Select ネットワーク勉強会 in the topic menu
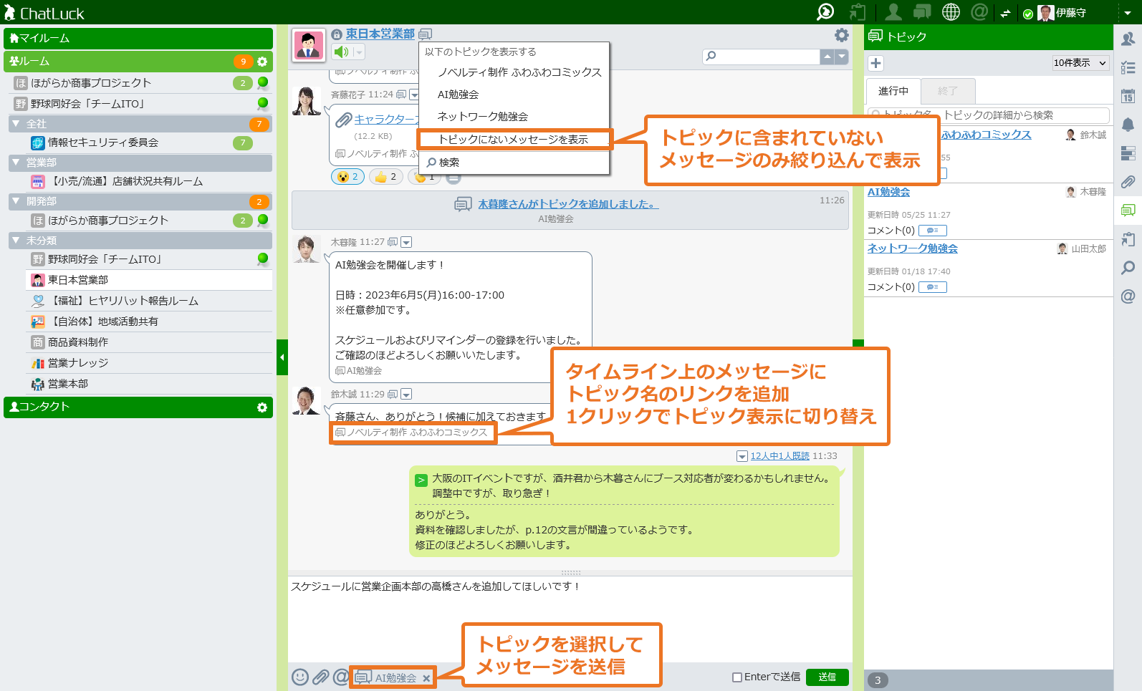1142x691 pixels. (483, 117)
